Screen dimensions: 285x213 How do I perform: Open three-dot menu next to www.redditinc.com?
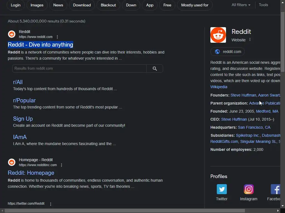(x=62, y=165)
